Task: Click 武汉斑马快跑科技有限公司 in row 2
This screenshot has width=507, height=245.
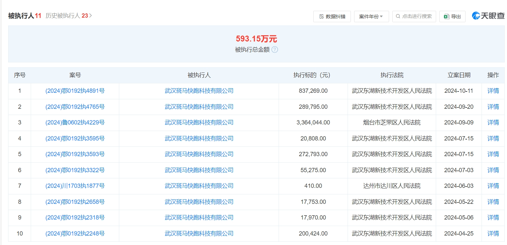Action: [199, 107]
